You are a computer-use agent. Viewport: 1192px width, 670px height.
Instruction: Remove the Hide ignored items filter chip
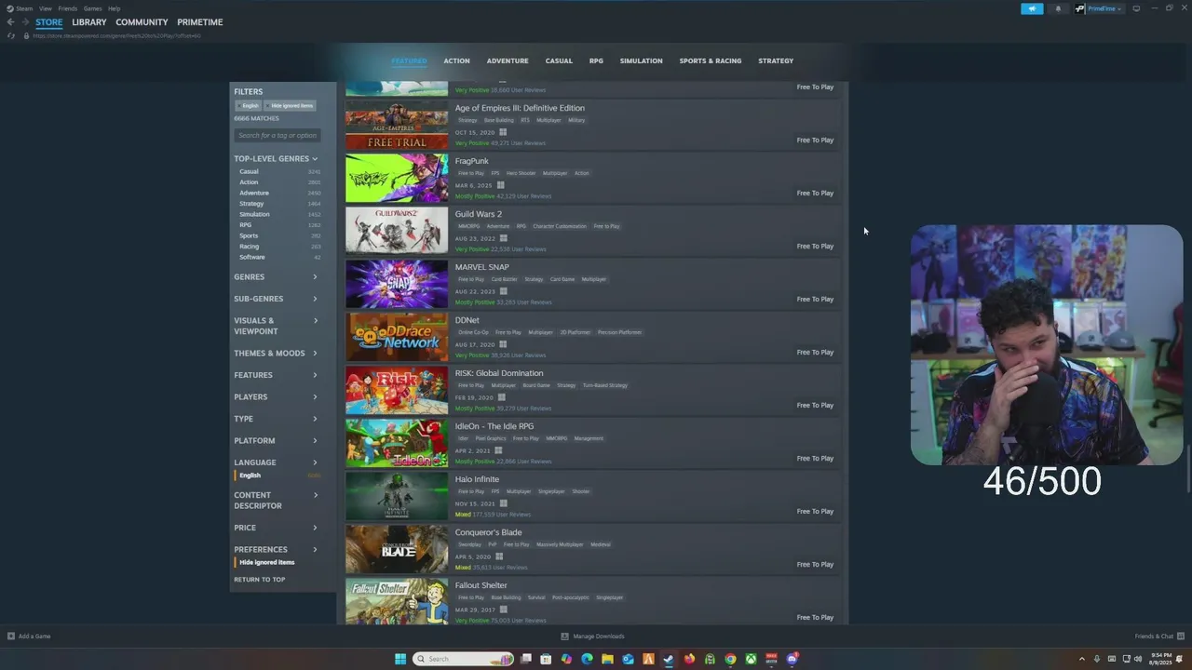click(290, 106)
